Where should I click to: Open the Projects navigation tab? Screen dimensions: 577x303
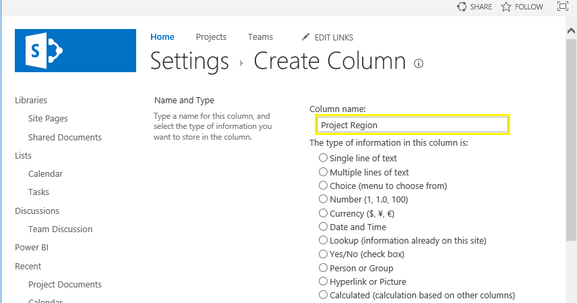(x=211, y=37)
